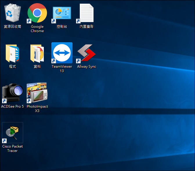Click the "程式" label text
This screenshot has width=195, height=171.
(12, 67)
